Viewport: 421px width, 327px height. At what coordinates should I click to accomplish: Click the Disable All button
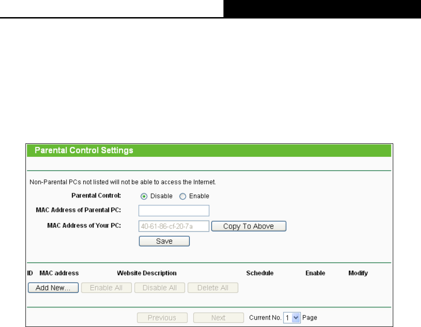160,288
